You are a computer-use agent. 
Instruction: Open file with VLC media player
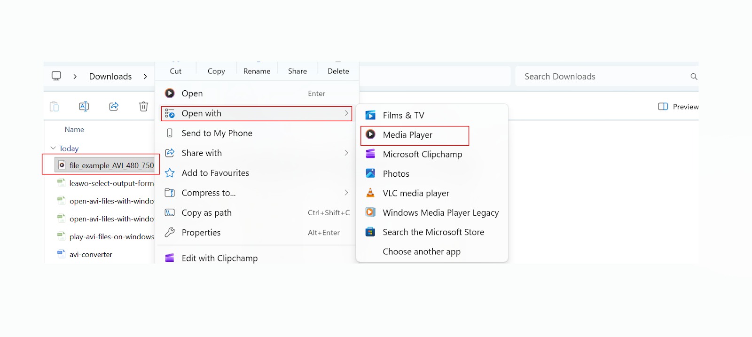(x=432, y=193)
